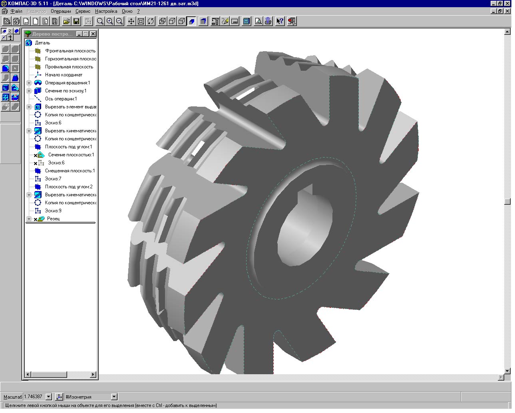515x413 pixels.
Task: Toggle shaded display mode button
Action: (x=192, y=21)
